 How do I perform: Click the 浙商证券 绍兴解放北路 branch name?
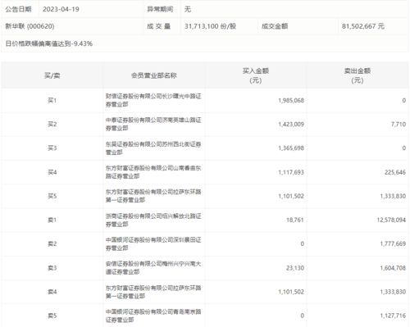(153, 220)
